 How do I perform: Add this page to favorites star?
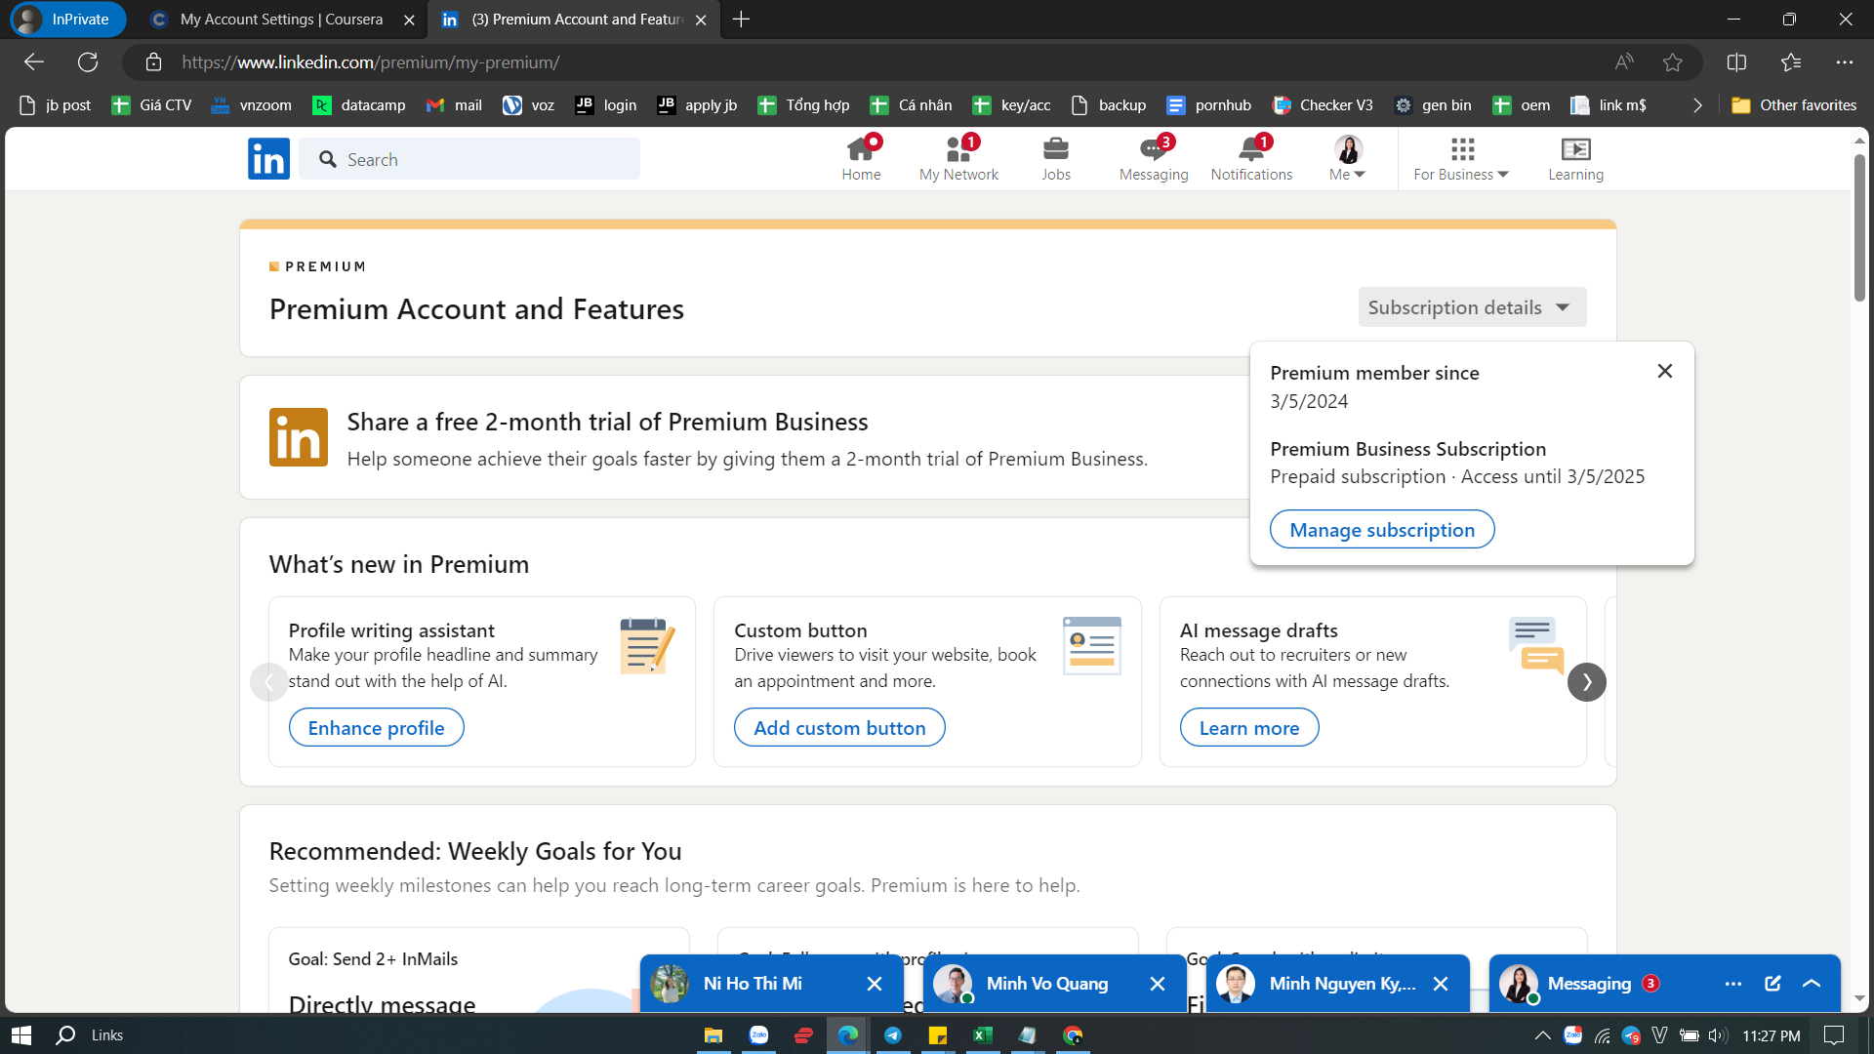click(x=1673, y=62)
